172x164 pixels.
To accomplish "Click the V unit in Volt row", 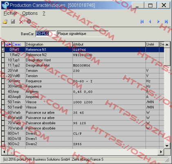I will pos(147,71).
